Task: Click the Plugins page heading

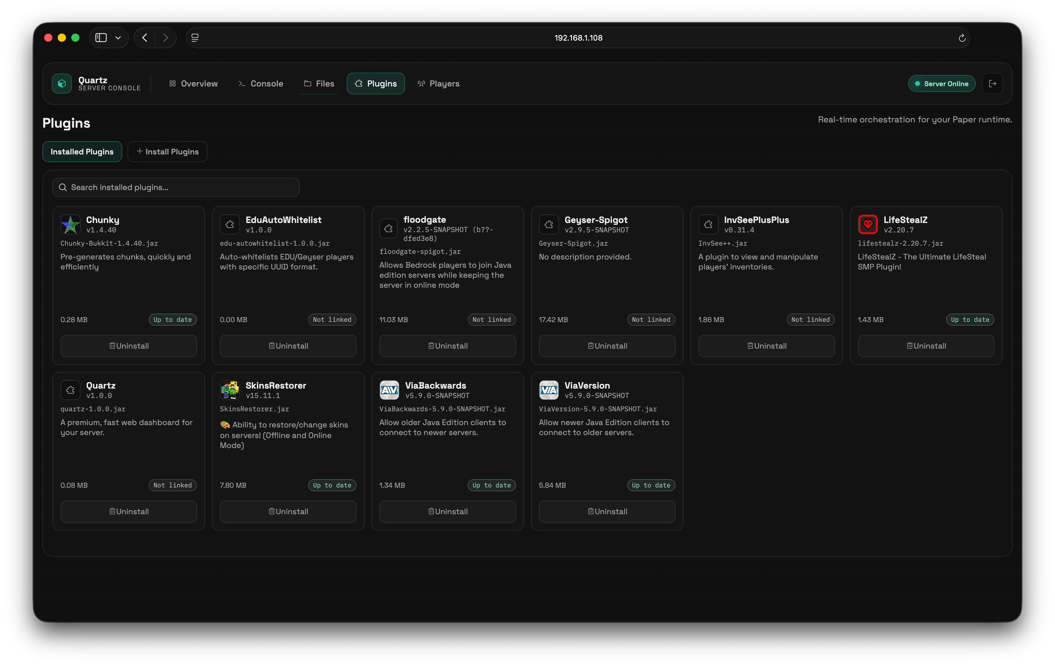Action: coord(66,123)
